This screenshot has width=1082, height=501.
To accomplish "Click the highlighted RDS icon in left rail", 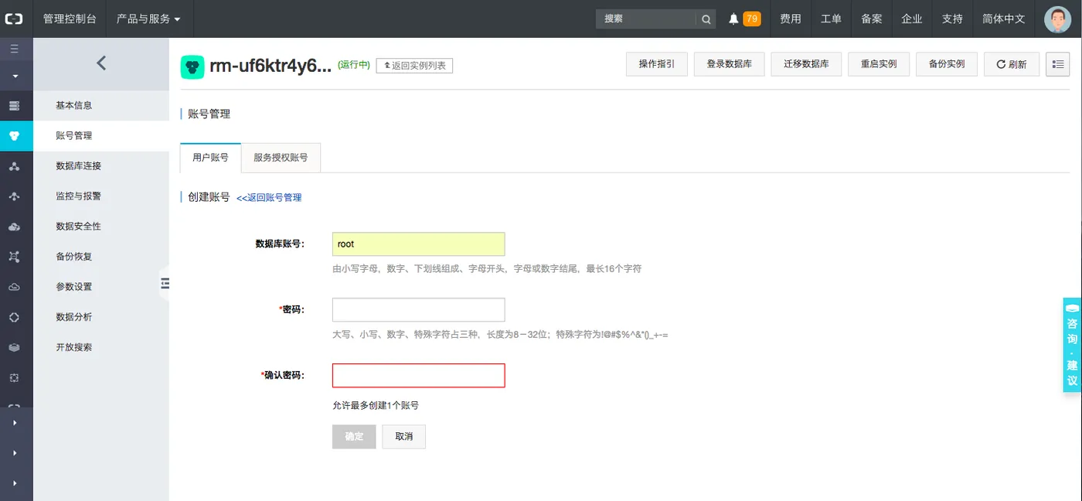I will click(x=15, y=136).
